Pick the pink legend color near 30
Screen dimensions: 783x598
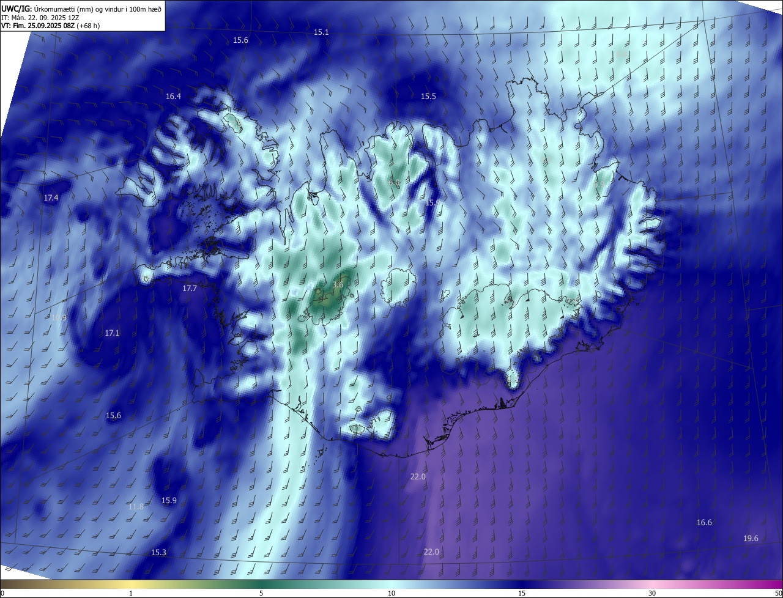652,584
